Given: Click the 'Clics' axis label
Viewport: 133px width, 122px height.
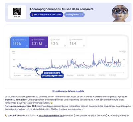Looking at the screenshot, I should [13, 51].
